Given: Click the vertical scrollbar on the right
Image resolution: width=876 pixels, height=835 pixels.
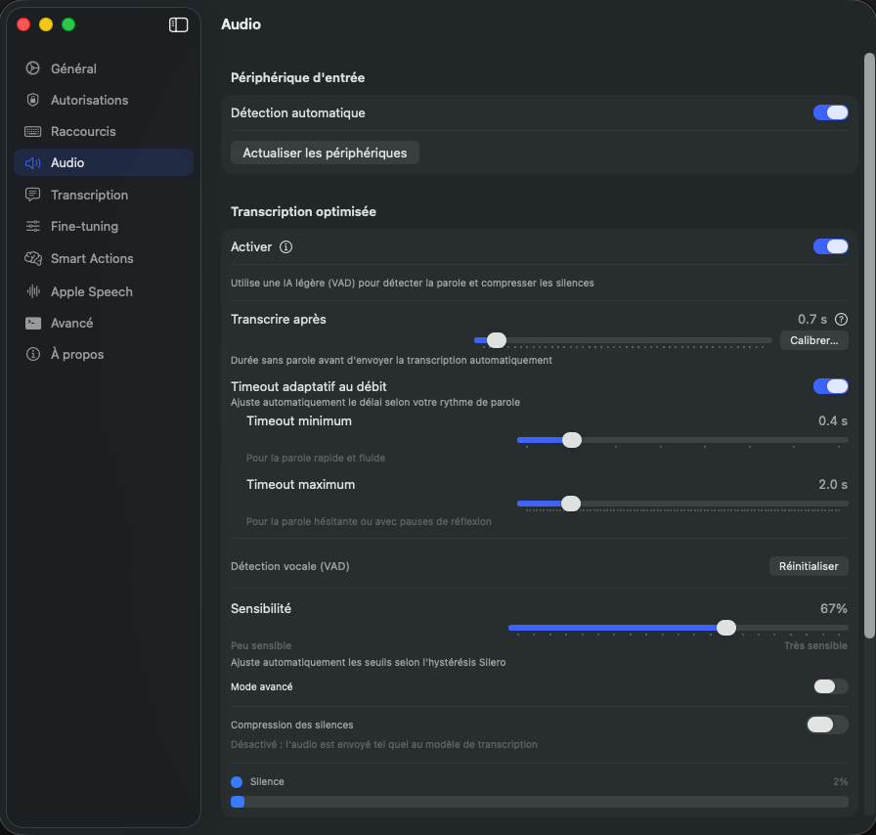Looking at the screenshot, I should (869, 345).
